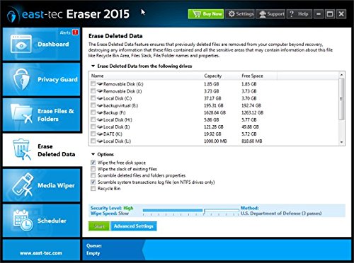The image size is (354, 263).
Task: Sort drives by Name column header
Action: [145, 76]
